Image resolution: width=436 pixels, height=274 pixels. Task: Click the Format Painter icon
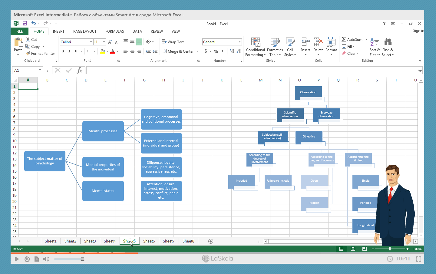[28, 53]
